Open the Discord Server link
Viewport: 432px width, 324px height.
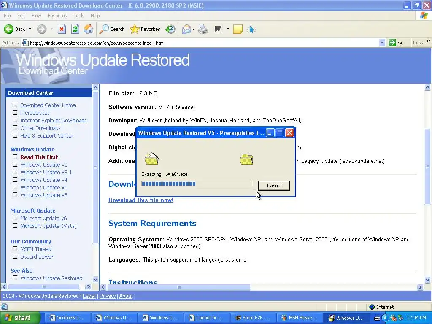pyautogui.click(x=37, y=257)
